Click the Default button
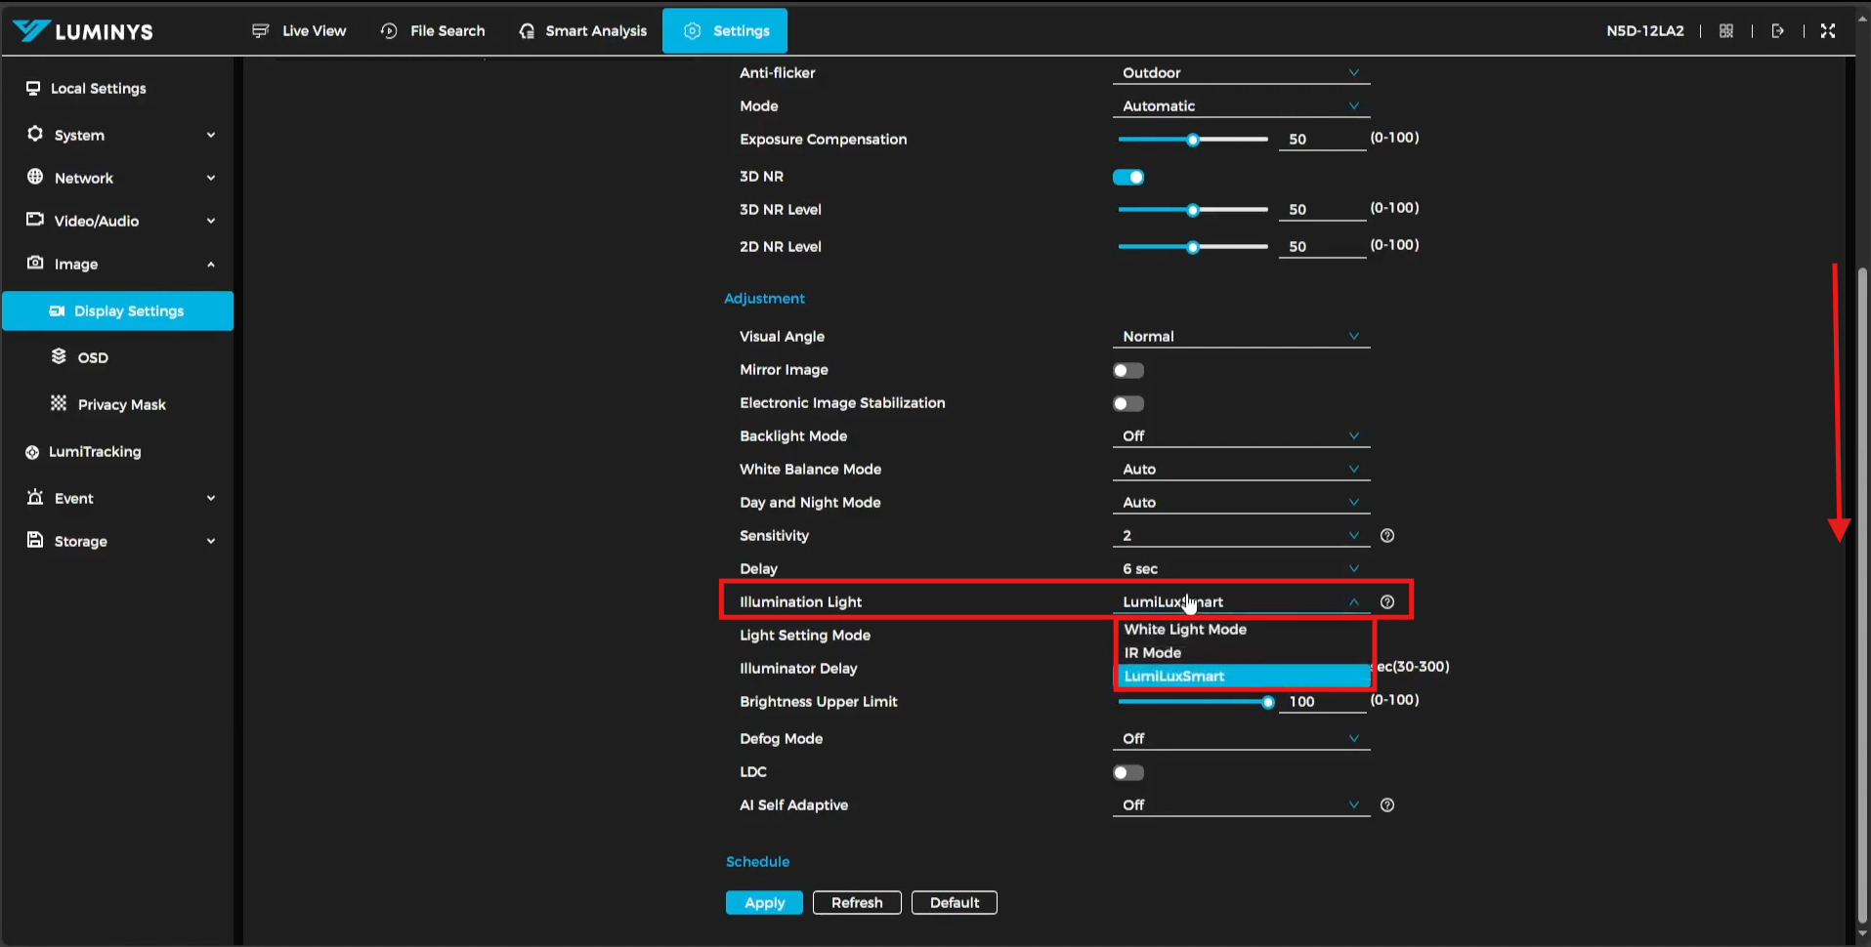 954,903
